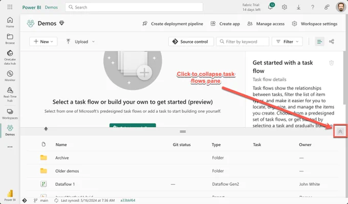The width and height of the screenshot is (348, 204).
Task: Click the main branch indicator
Action: 41,200
